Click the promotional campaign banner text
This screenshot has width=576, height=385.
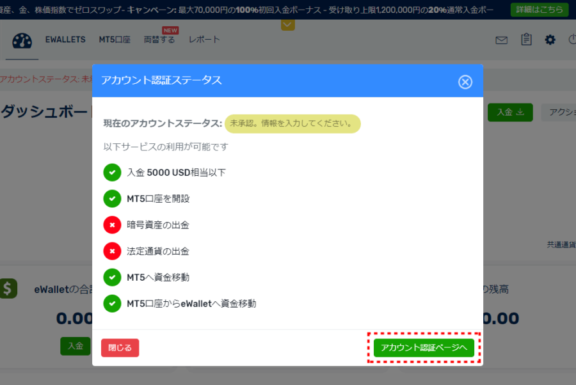click(247, 10)
